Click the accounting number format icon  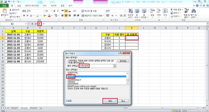107,16
